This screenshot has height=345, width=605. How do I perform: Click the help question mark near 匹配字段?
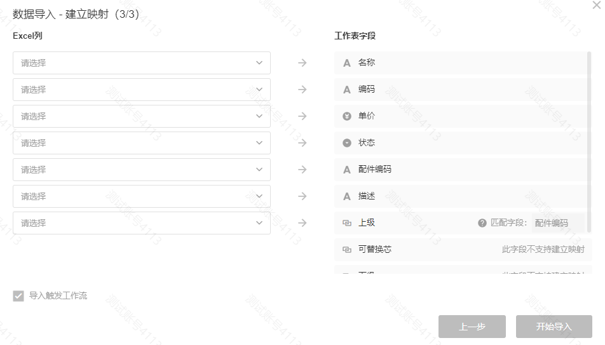[x=482, y=223]
